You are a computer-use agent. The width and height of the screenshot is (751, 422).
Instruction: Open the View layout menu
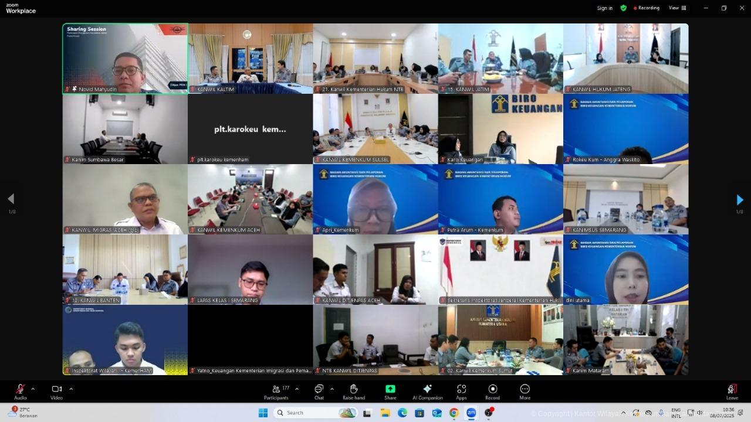(677, 8)
